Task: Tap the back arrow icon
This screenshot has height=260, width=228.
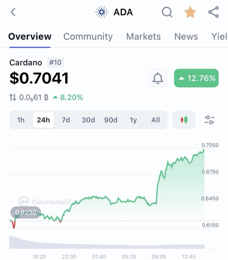Action: click(x=13, y=12)
